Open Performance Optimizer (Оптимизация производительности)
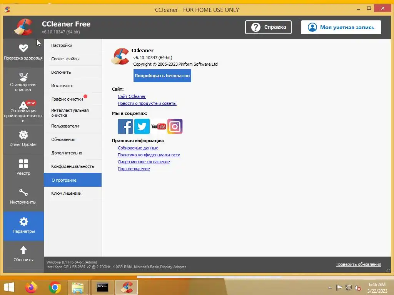This screenshot has height=295, width=394. click(23, 111)
